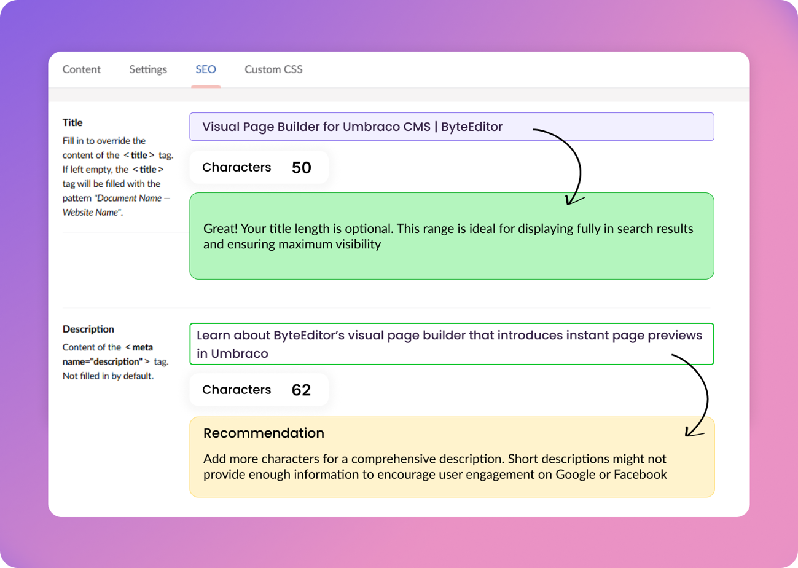
Task: Switch to the Settings tab
Action: (148, 69)
